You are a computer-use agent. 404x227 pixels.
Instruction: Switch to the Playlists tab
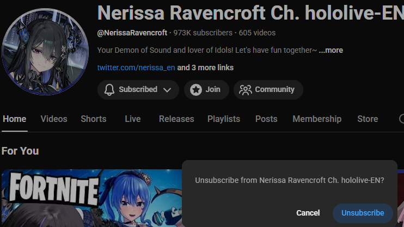click(224, 119)
